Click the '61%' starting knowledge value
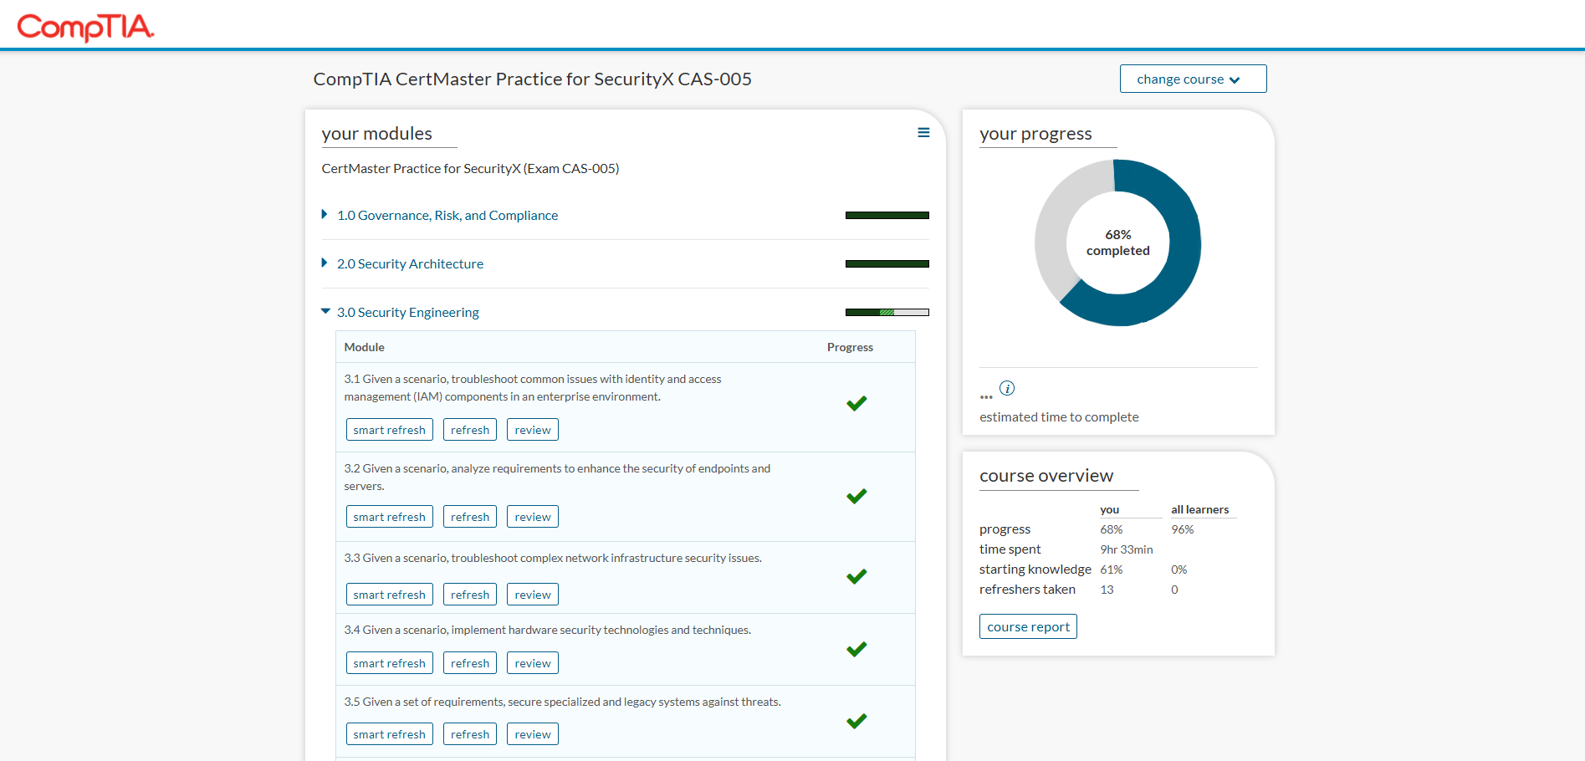Image resolution: width=1585 pixels, height=761 pixels. click(1112, 569)
